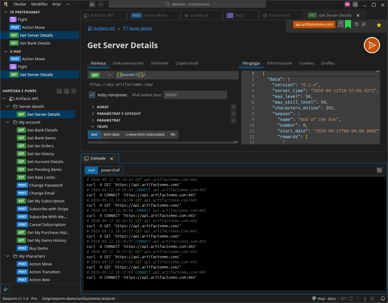Click the git refresh icon in status bar
This screenshot has width=388, height=303.
point(351,298)
